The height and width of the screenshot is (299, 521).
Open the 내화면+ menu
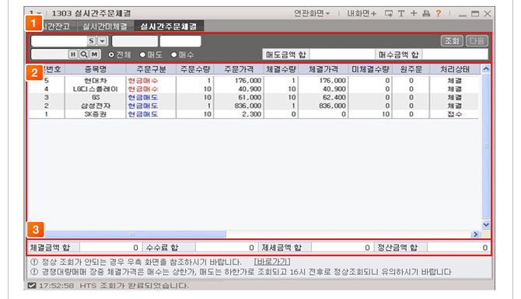[362, 14]
